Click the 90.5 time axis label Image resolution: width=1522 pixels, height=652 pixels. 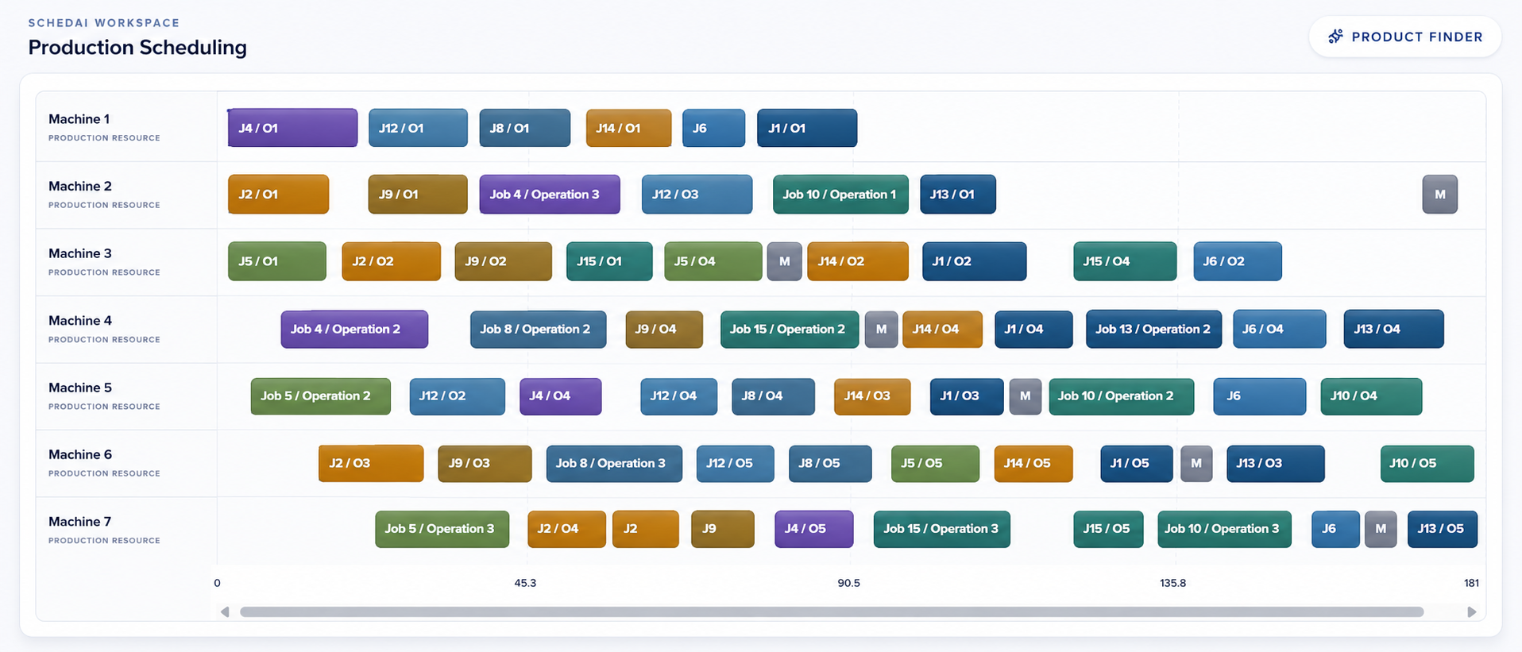click(848, 583)
